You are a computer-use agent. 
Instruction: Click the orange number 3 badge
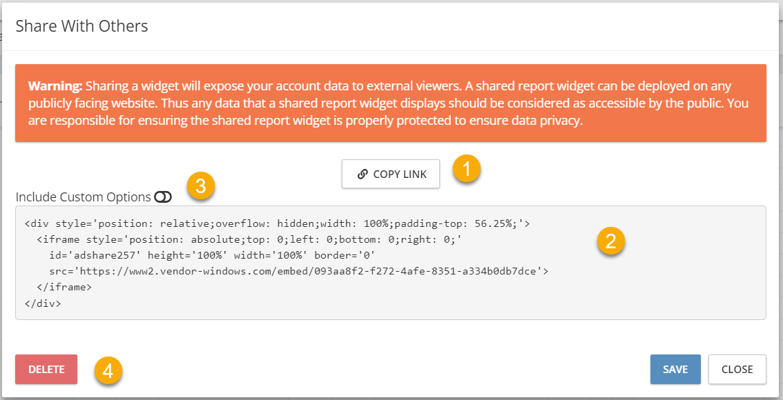click(x=201, y=186)
